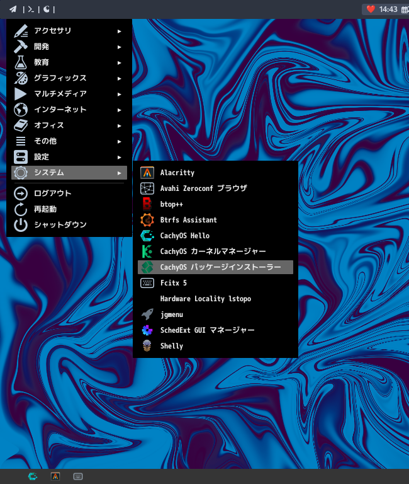Screen dimensions: 409x484
Task: Click the red heart tray icon
Action: coord(371,9)
